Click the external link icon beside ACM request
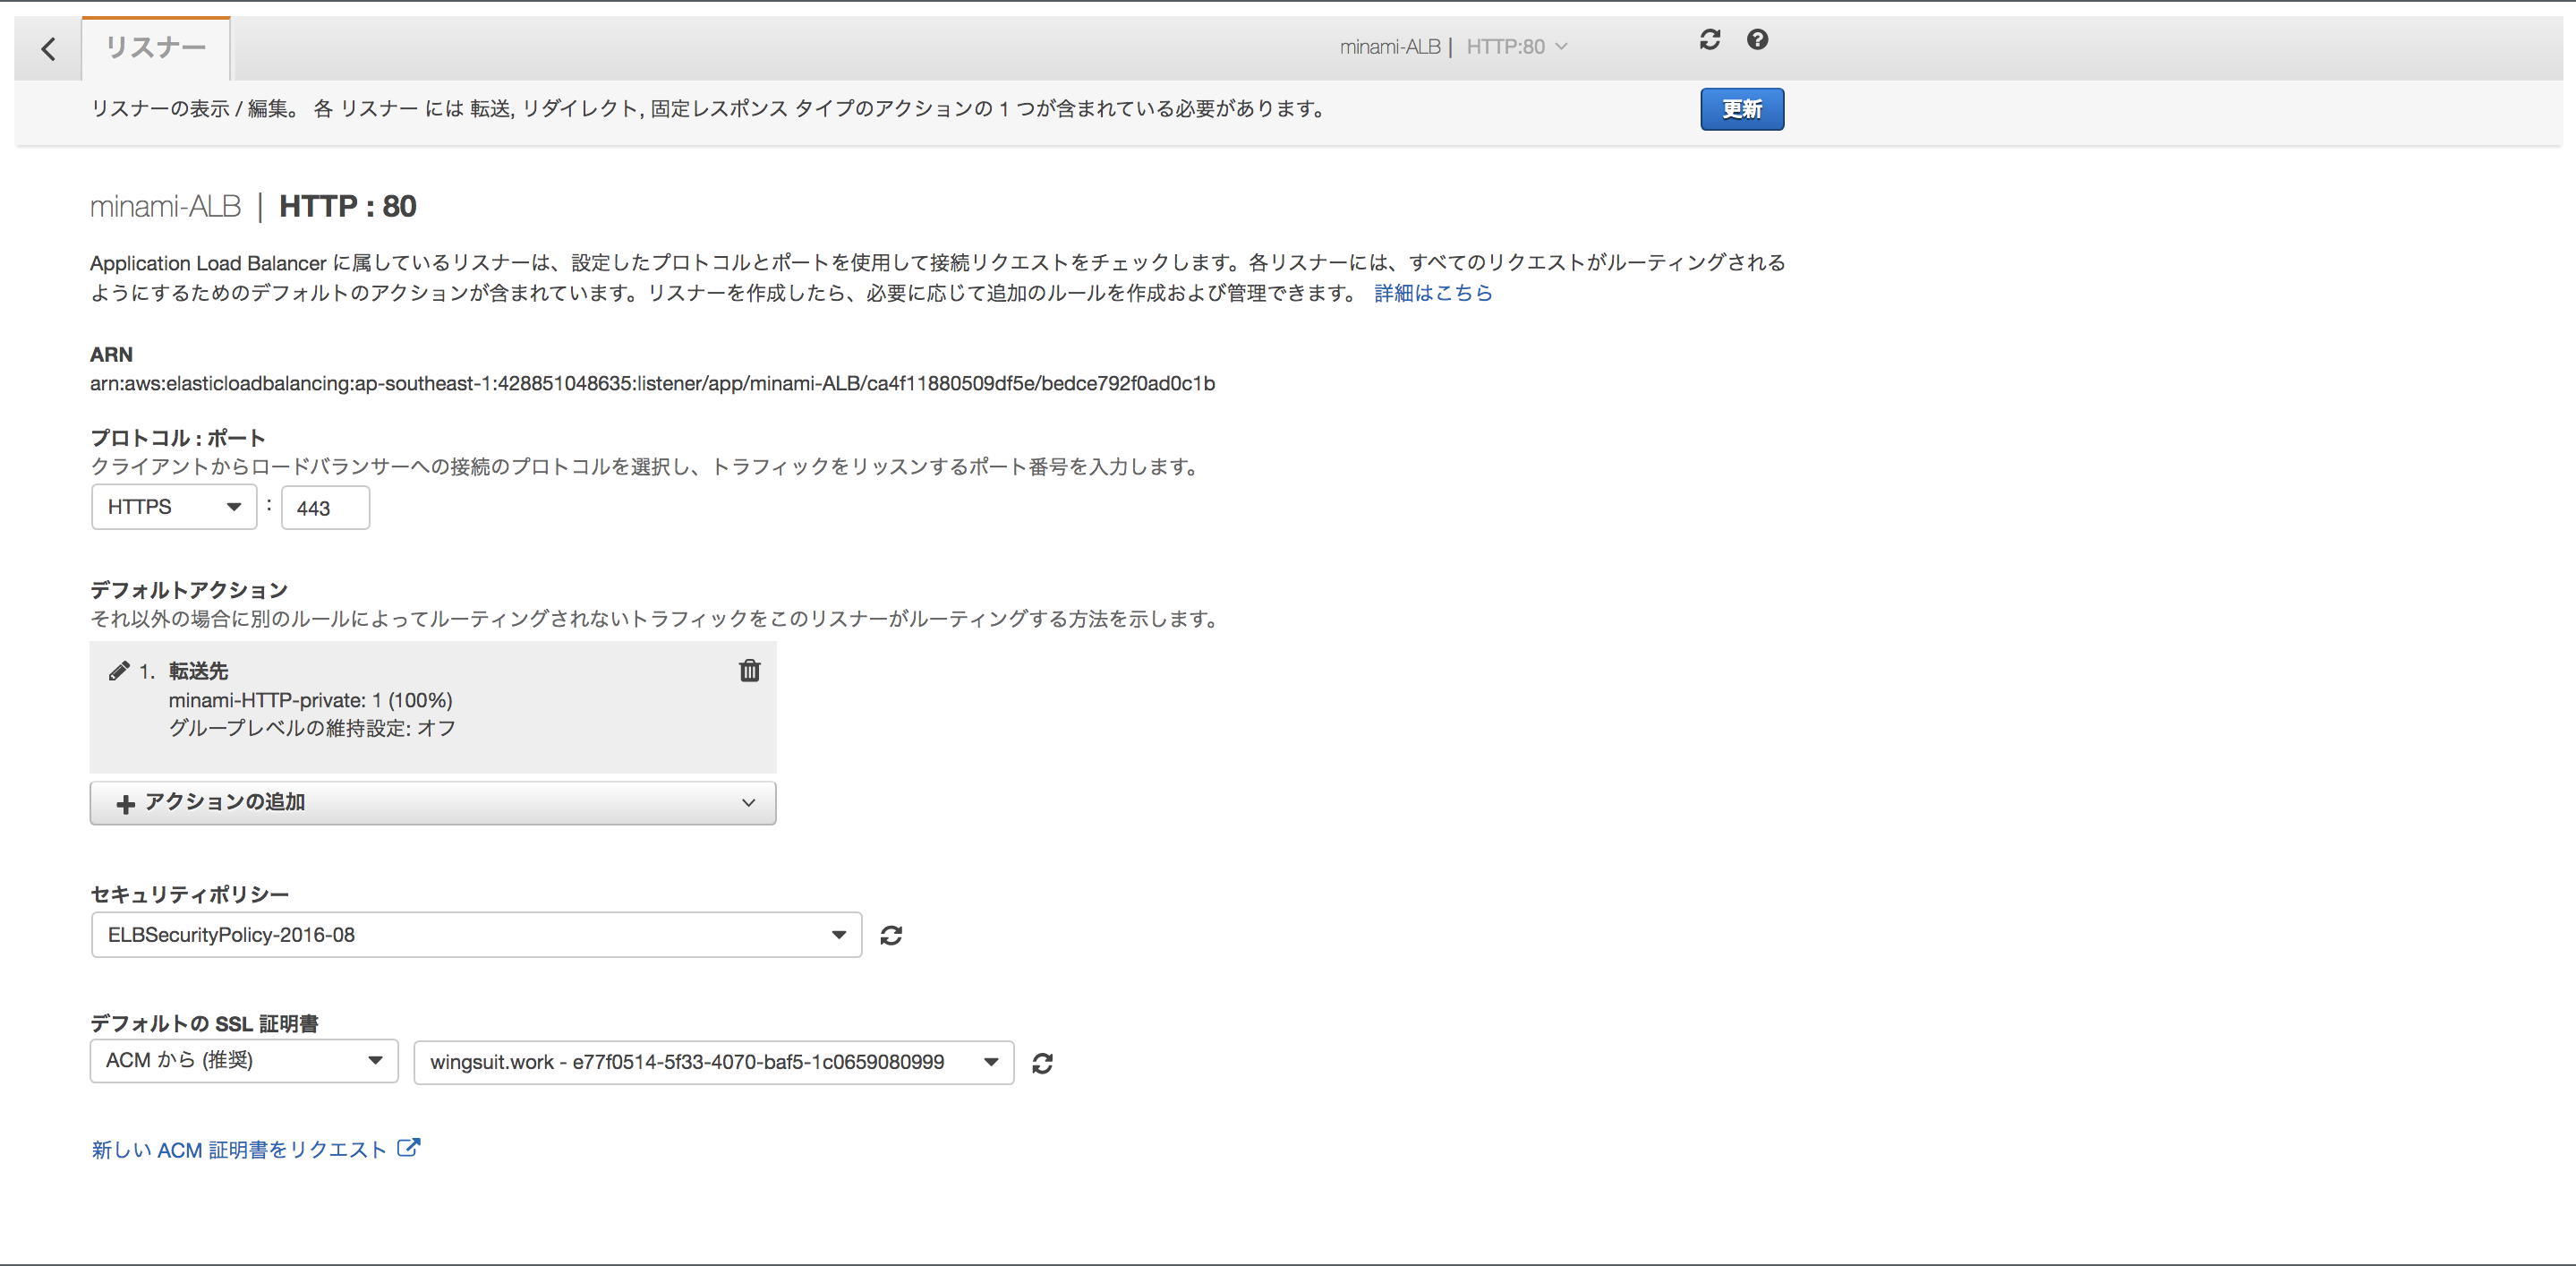2576x1266 pixels. 410,1147
